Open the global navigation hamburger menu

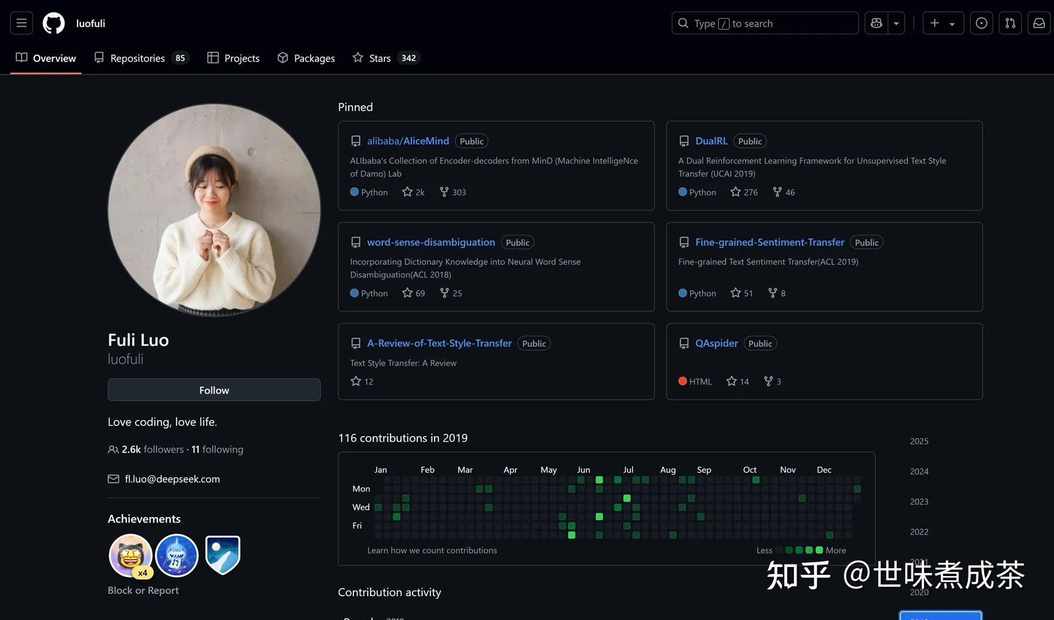pyautogui.click(x=21, y=23)
